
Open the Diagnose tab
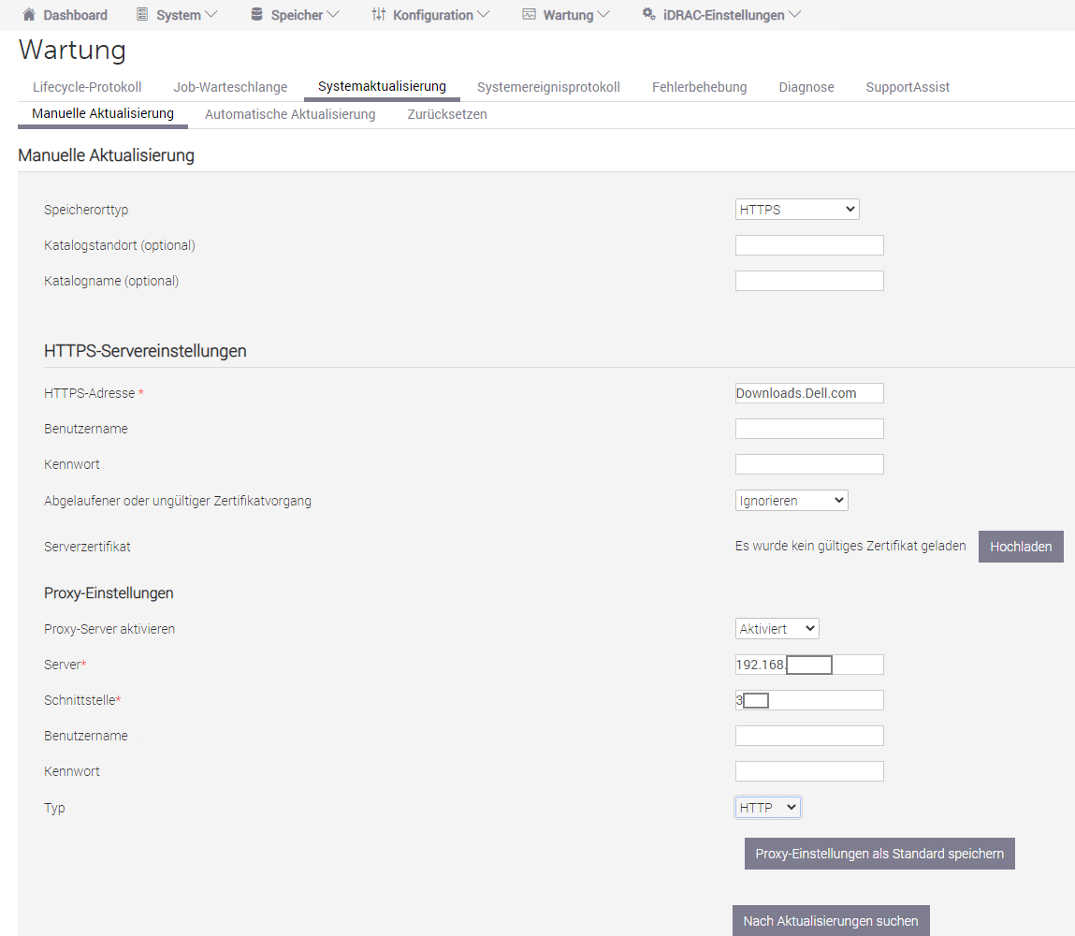coord(806,87)
